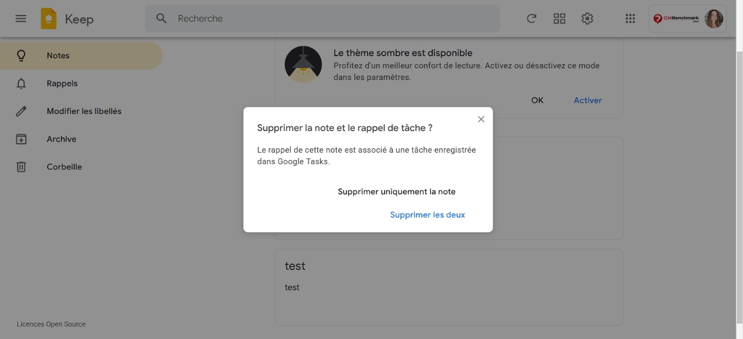This screenshot has height=339, width=743.
Task: Click the Keep title text
Action: [79, 19]
